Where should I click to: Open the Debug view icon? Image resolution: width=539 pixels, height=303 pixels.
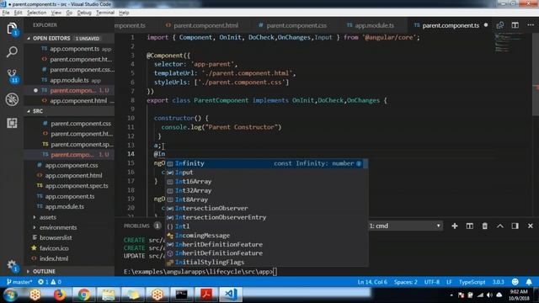pyautogui.click(x=12, y=99)
